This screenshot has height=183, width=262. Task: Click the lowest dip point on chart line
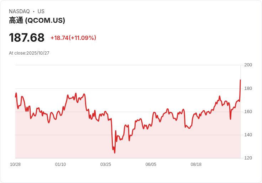[x=115, y=153]
